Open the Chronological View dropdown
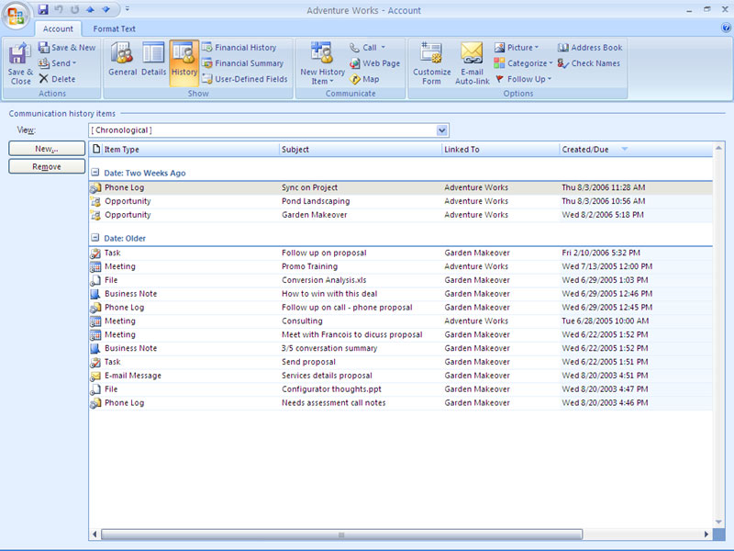 (x=442, y=130)
